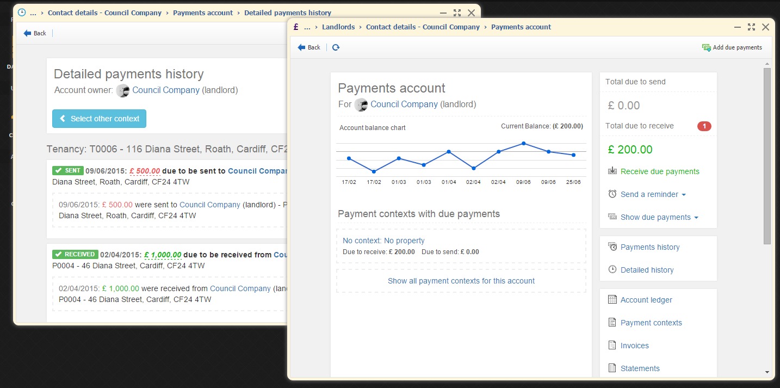Open the No context: No property link
Viewport: 780px width, 388px height.
tap(383, 241)
